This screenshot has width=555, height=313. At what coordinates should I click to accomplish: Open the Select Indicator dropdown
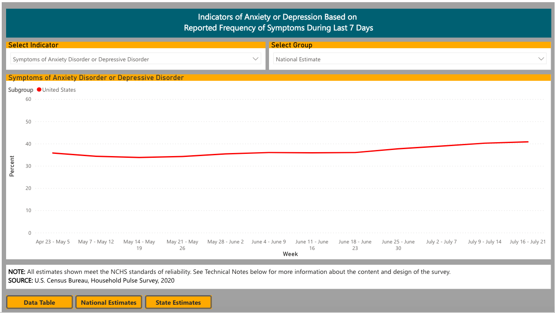135,59
